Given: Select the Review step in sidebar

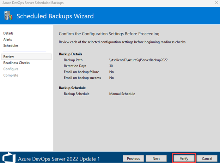Looking at the screenshot, I should pyautogui.click(x=9, y=56).
